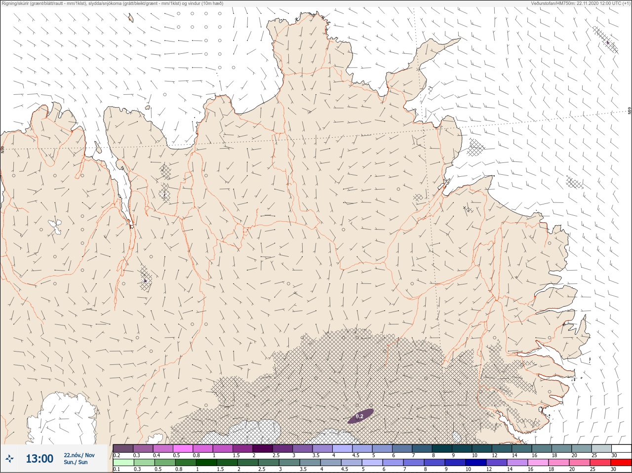Click the weather office logo beside 13:00

click(10, 459)
